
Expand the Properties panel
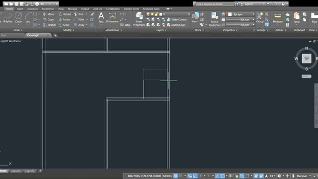pos(230,30)
